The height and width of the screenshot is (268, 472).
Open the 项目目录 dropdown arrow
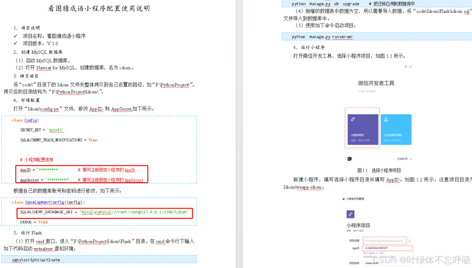click(x=409, y=240)
